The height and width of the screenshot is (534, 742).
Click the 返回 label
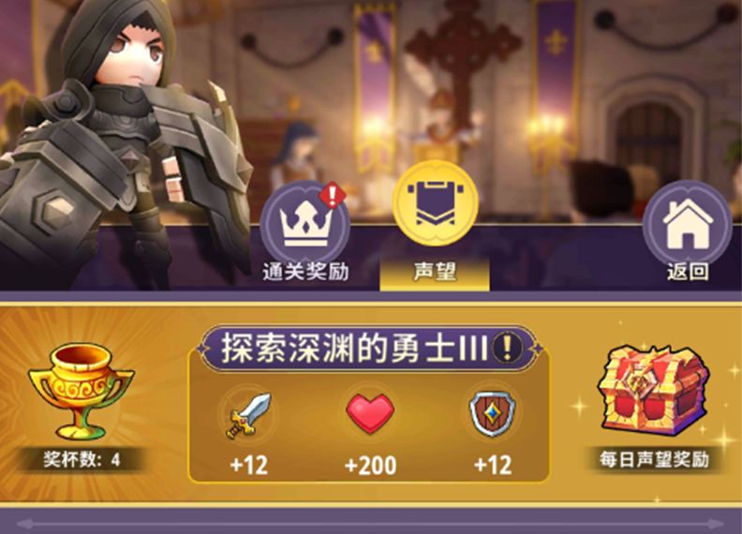coord(688,272)
